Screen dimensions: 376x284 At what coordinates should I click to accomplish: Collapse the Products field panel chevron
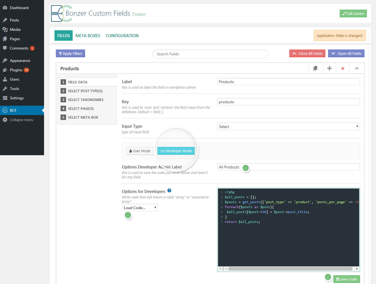pyautogui.click(x=357, y=68)
